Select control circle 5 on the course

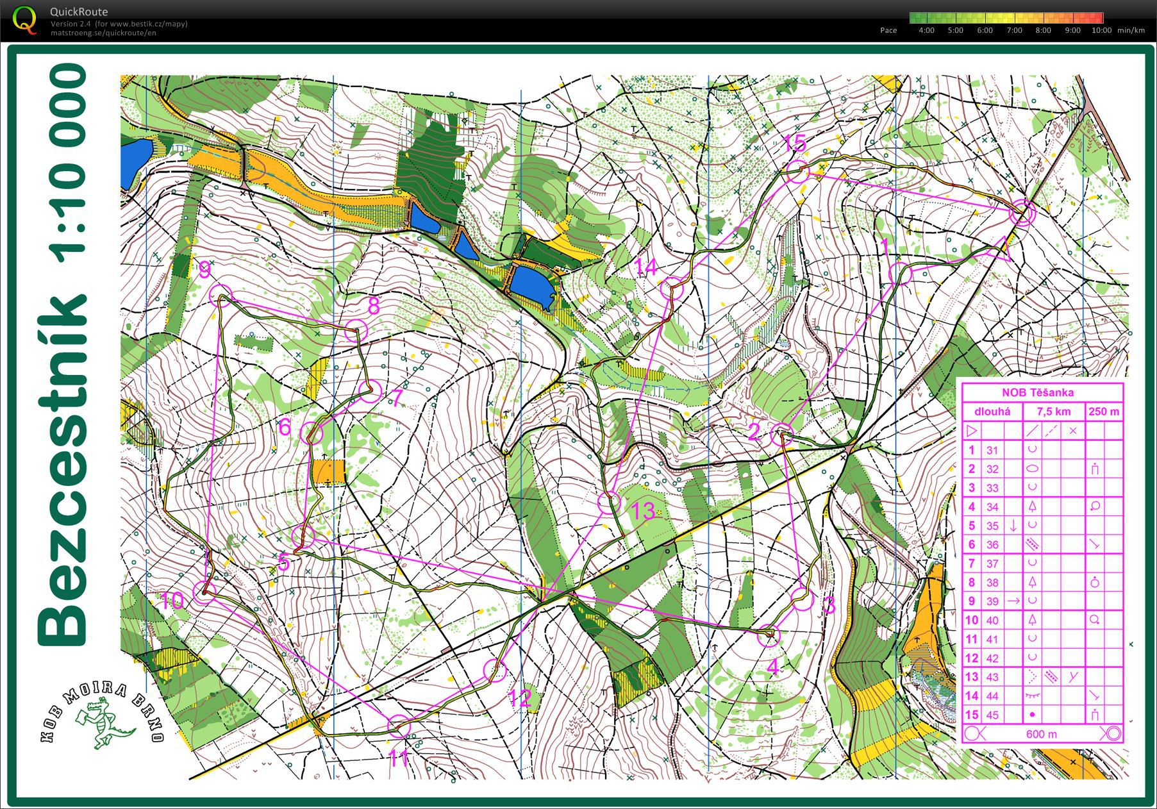(x=303, y=537)
